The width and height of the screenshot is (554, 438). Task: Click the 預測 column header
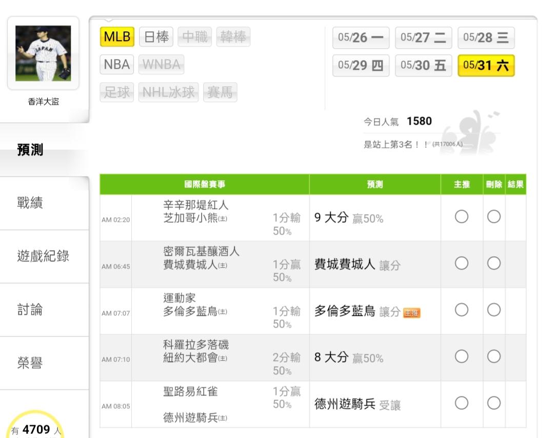tap(375, 184)
